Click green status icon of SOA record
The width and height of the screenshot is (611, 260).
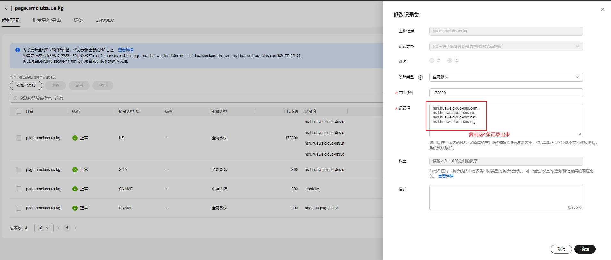[75, 170]
